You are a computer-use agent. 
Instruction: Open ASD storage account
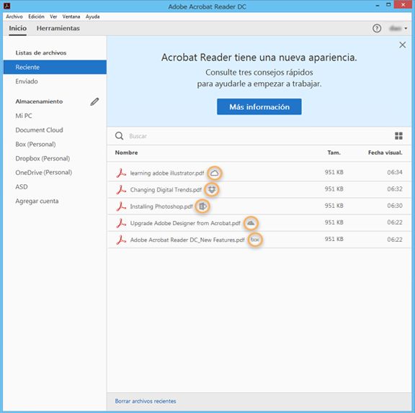[x=22, y=187]
